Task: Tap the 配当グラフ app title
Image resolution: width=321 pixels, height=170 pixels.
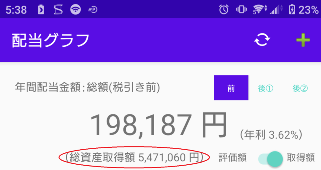Action: point(50,40)
